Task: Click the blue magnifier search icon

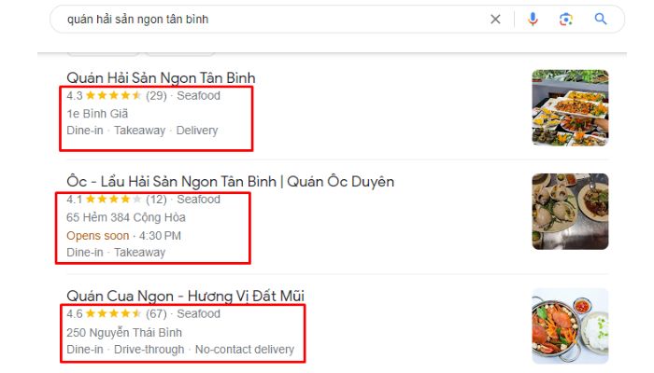Action: tap(601, 19)
